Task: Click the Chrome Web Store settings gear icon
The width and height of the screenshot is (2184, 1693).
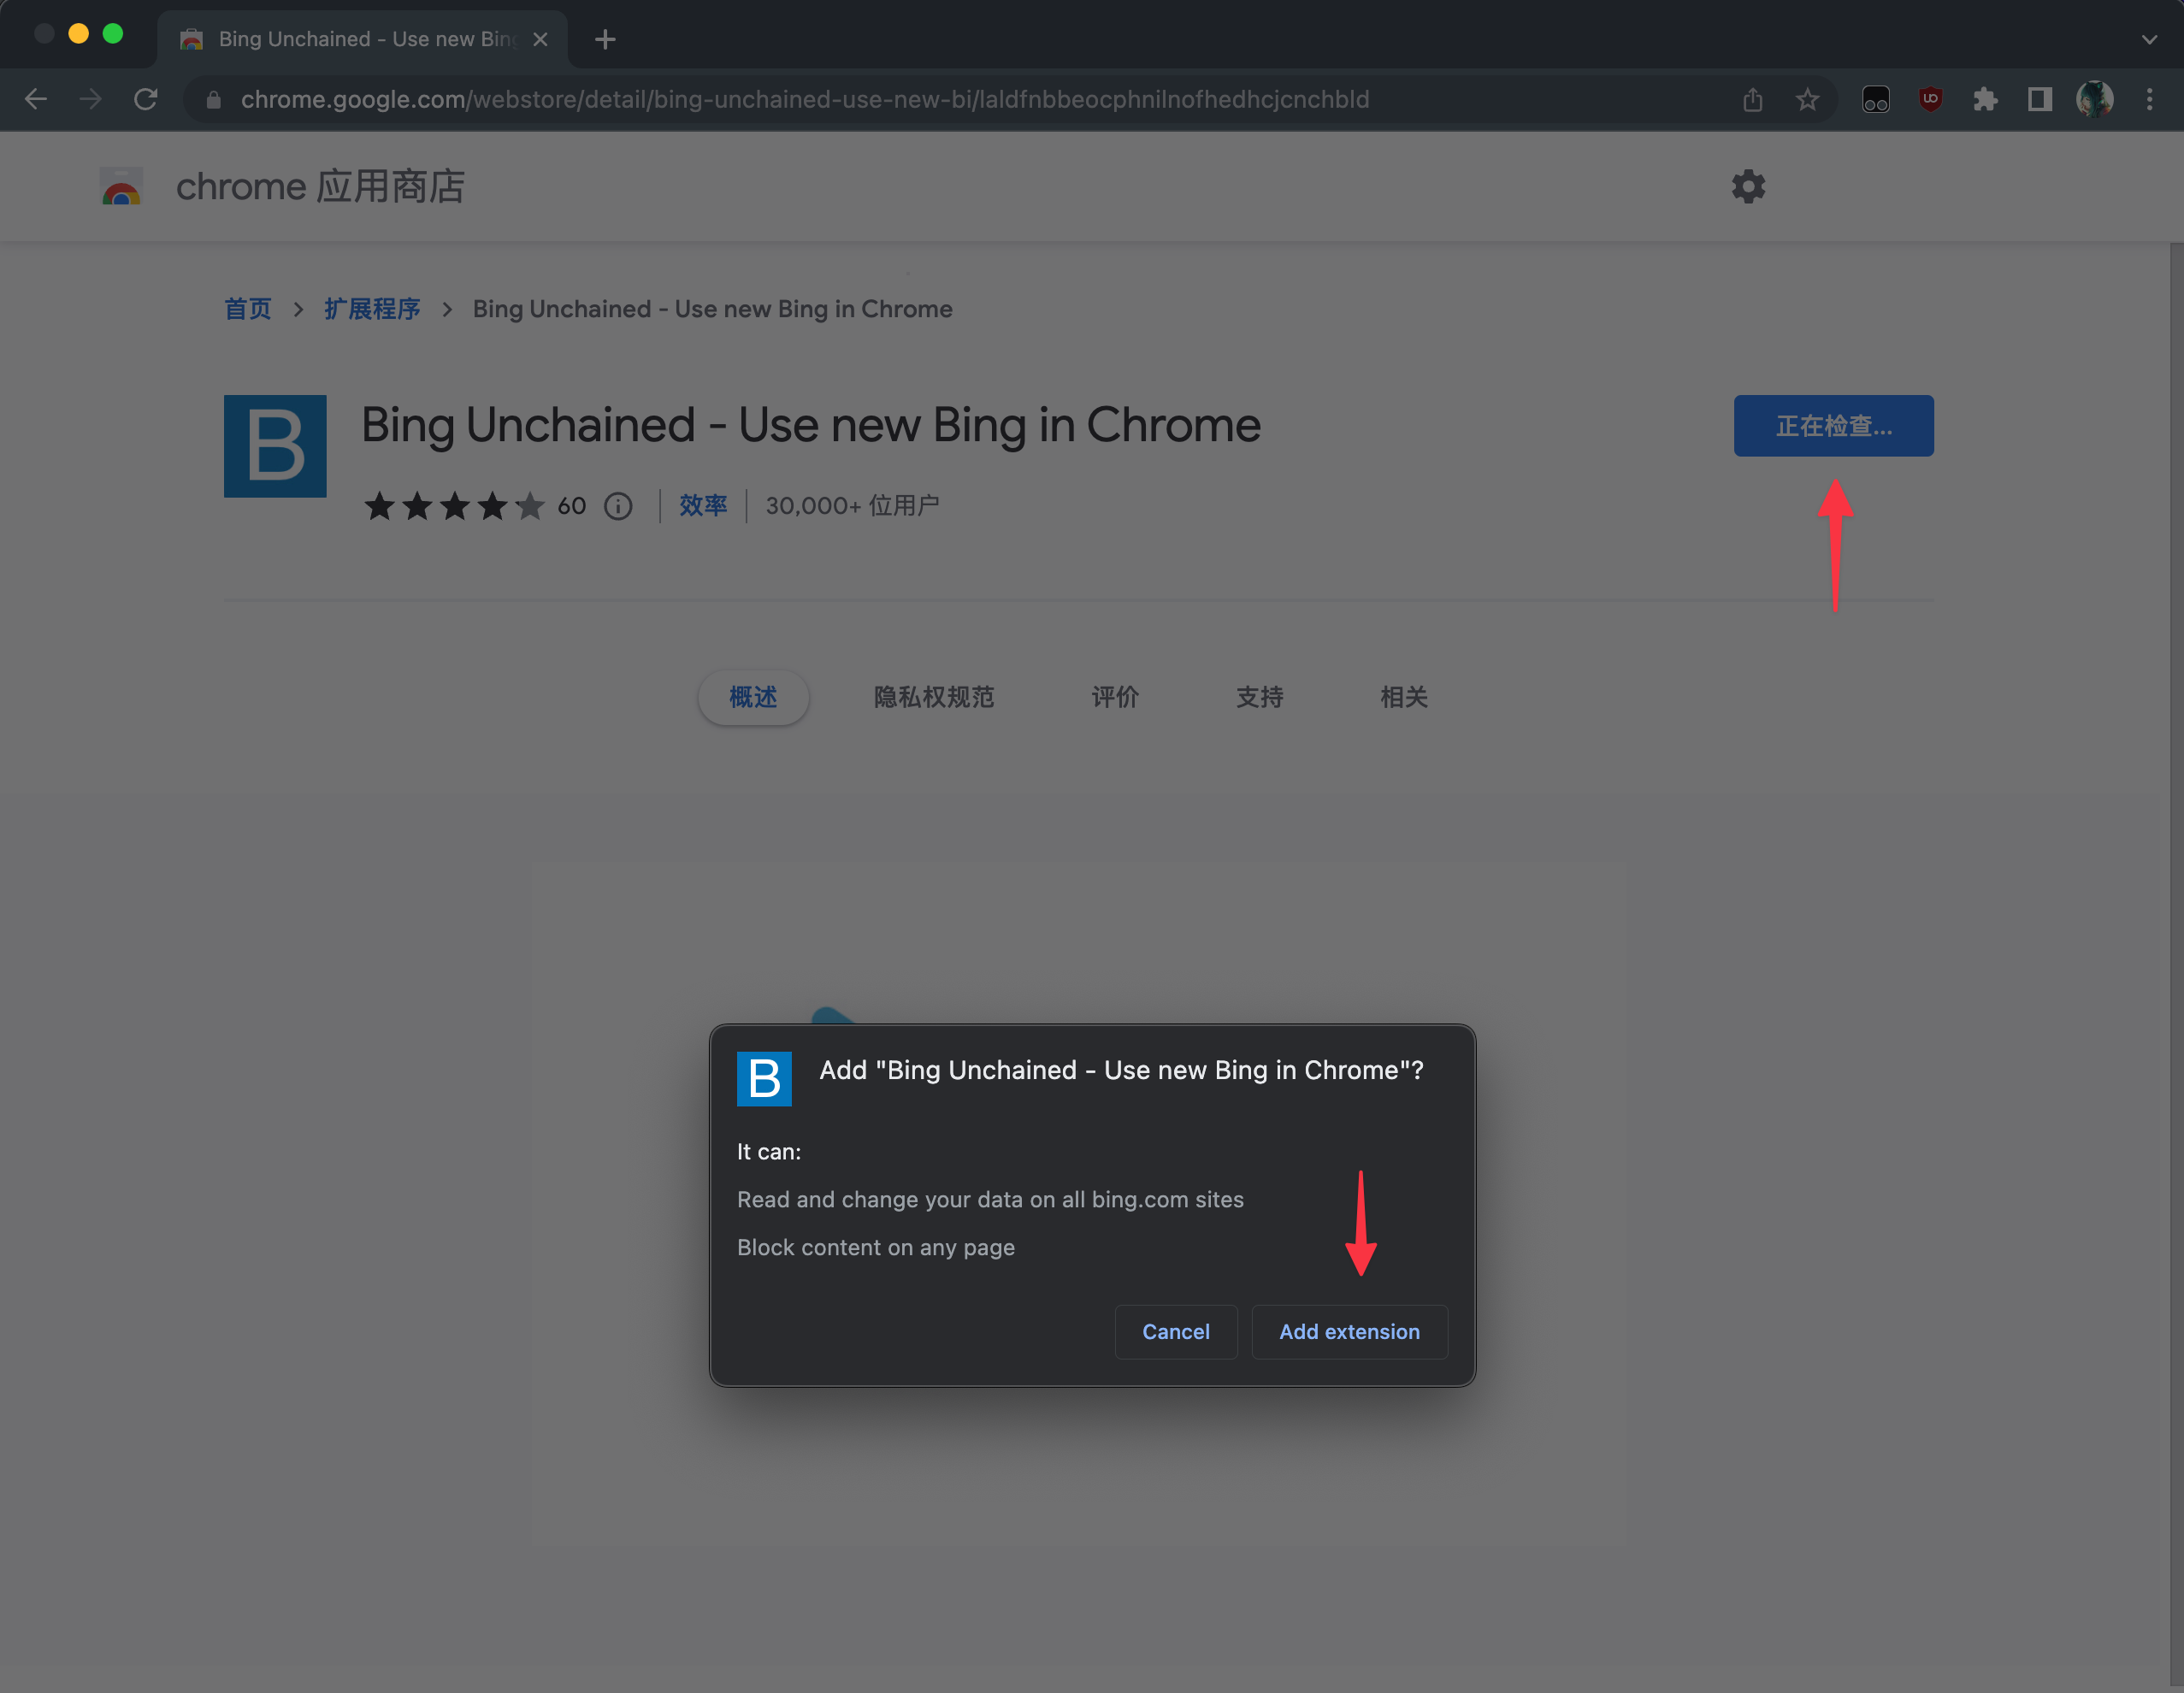Action: 1748,185
